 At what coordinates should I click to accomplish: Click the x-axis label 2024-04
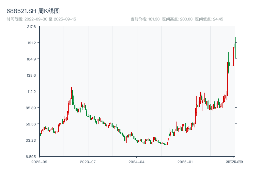136,162
